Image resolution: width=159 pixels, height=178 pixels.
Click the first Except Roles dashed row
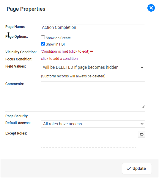[89, 135]
